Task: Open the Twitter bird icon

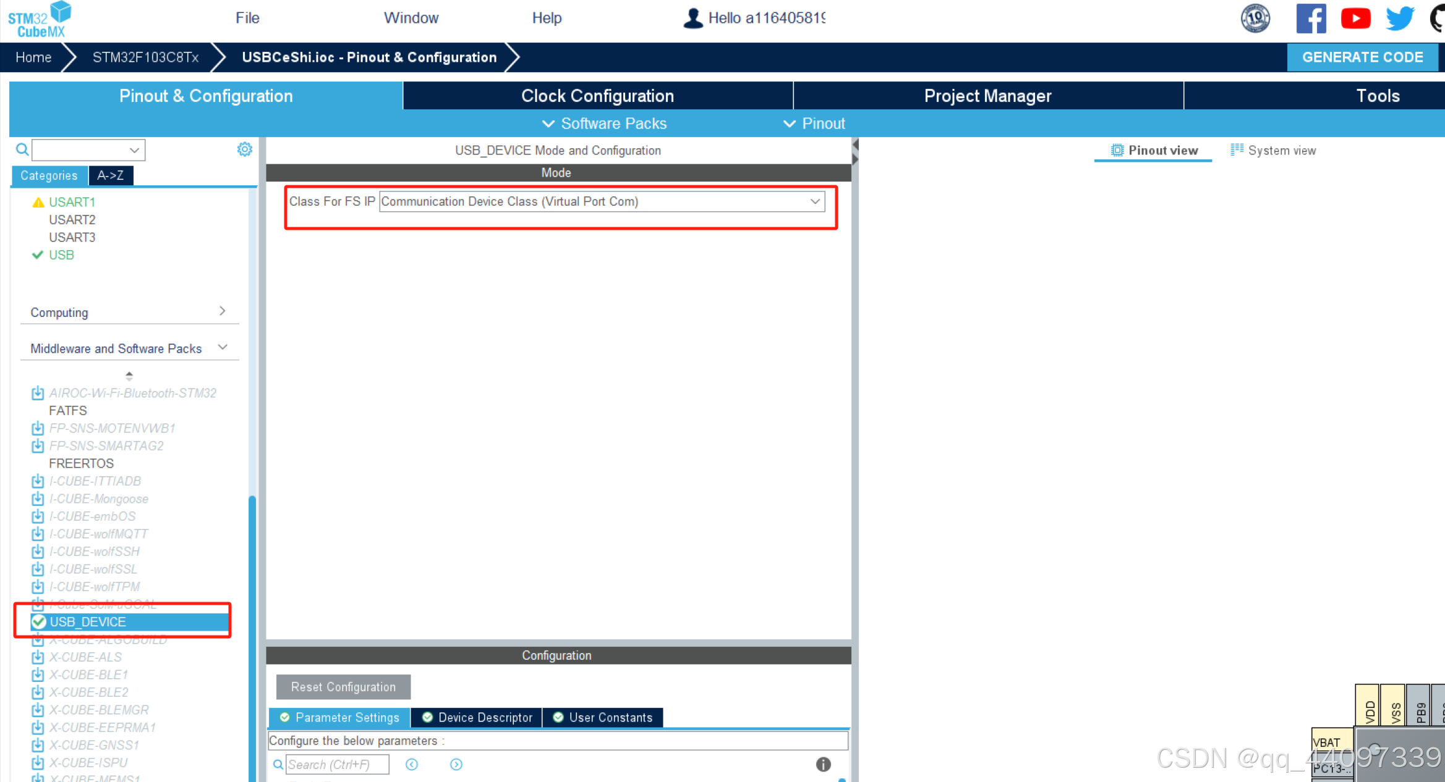Action: [1399, 19]
